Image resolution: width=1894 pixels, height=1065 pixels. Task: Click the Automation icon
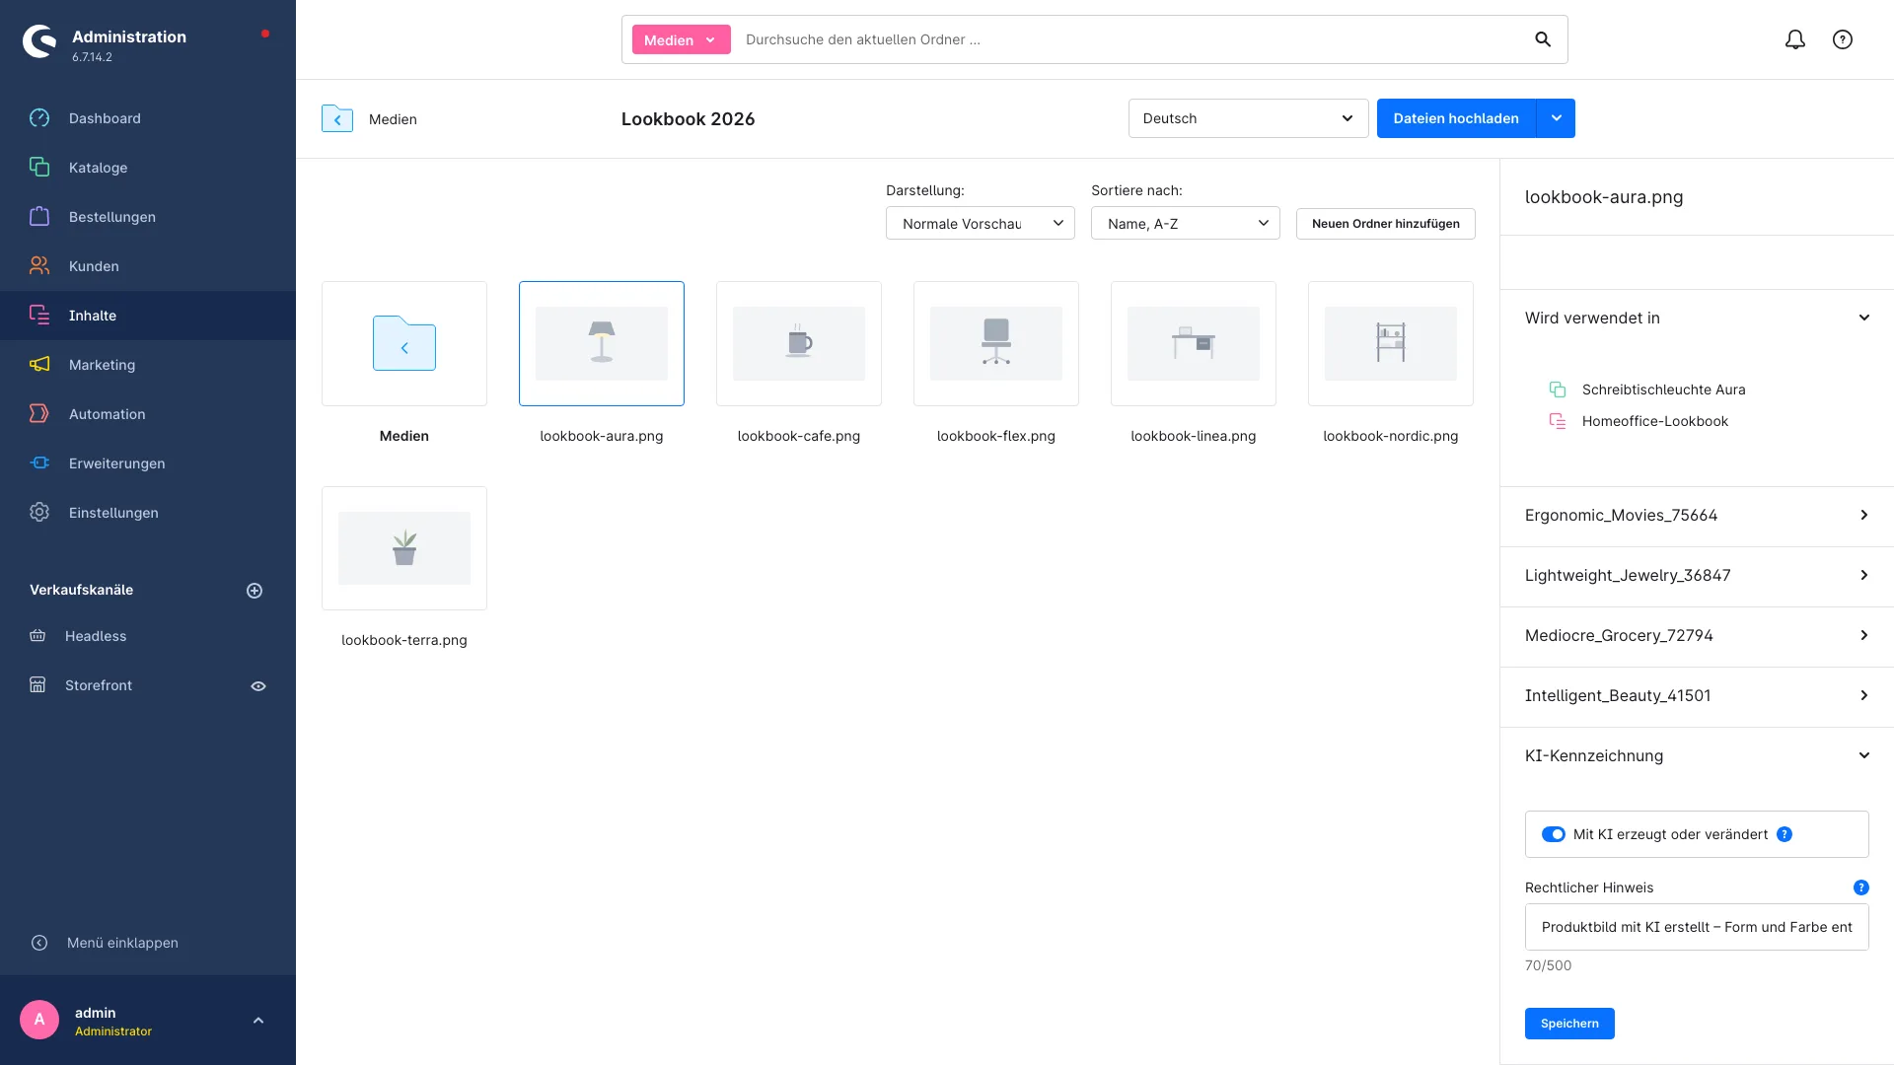click(39, 414)
